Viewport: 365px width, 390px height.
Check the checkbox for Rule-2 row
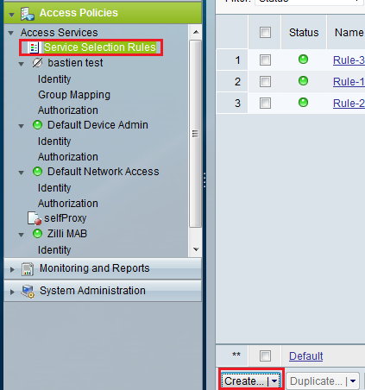pos(265,103)
